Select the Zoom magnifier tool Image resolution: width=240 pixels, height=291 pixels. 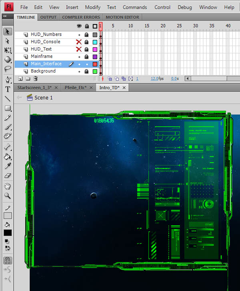pos(8,196)
